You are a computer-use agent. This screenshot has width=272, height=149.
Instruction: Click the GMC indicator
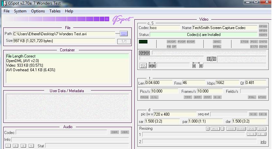217,41
